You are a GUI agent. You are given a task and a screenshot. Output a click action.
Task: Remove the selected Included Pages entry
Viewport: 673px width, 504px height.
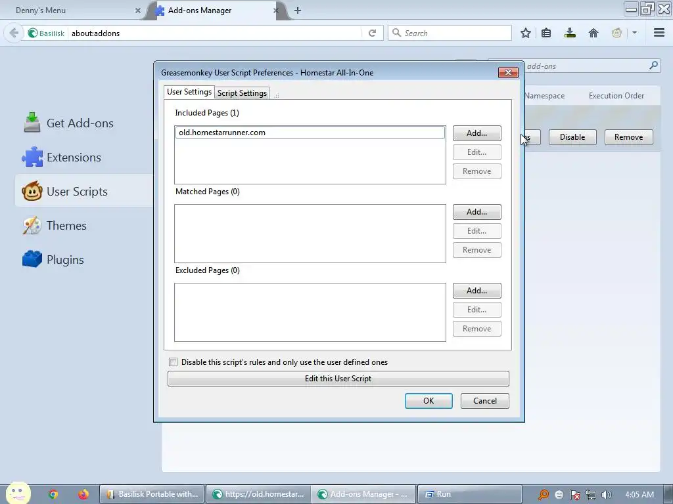click(477, 171)
